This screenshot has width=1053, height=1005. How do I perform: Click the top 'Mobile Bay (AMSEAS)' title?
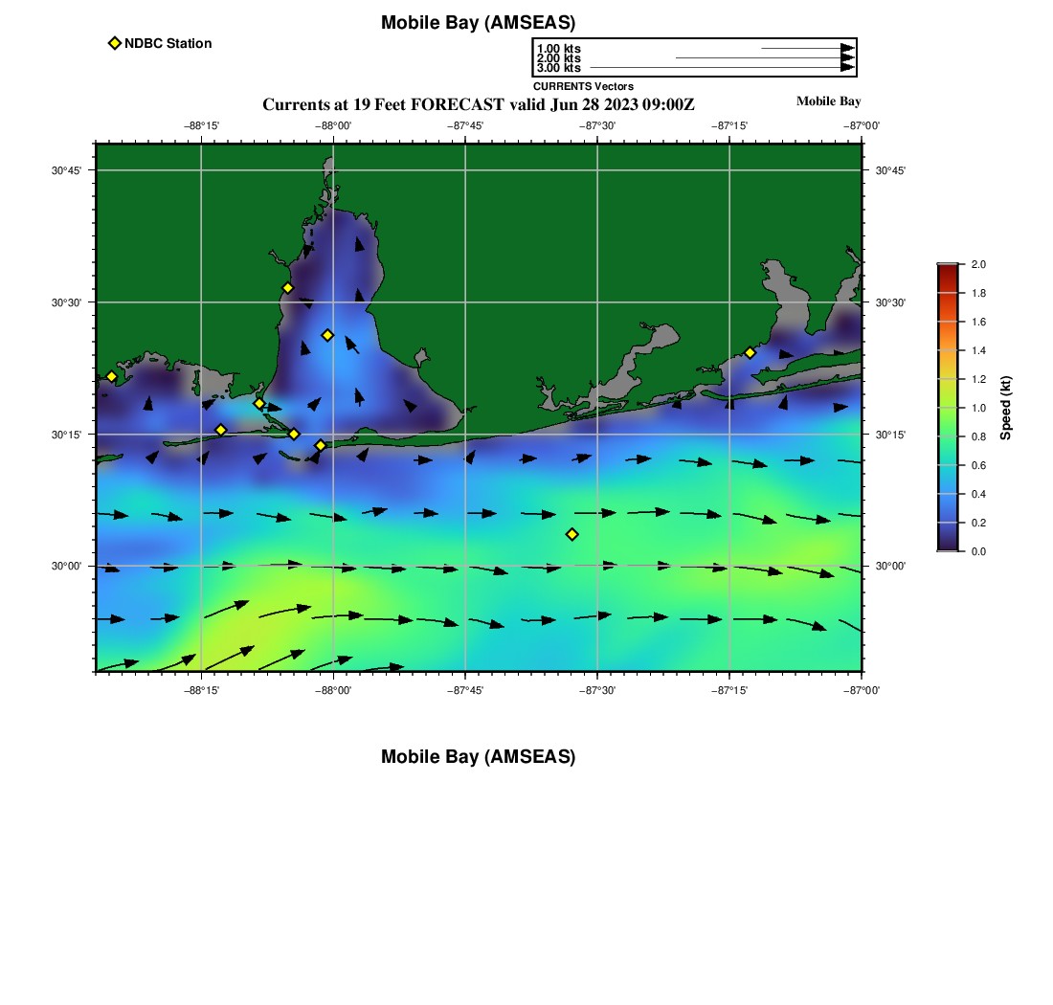[478, 23]
